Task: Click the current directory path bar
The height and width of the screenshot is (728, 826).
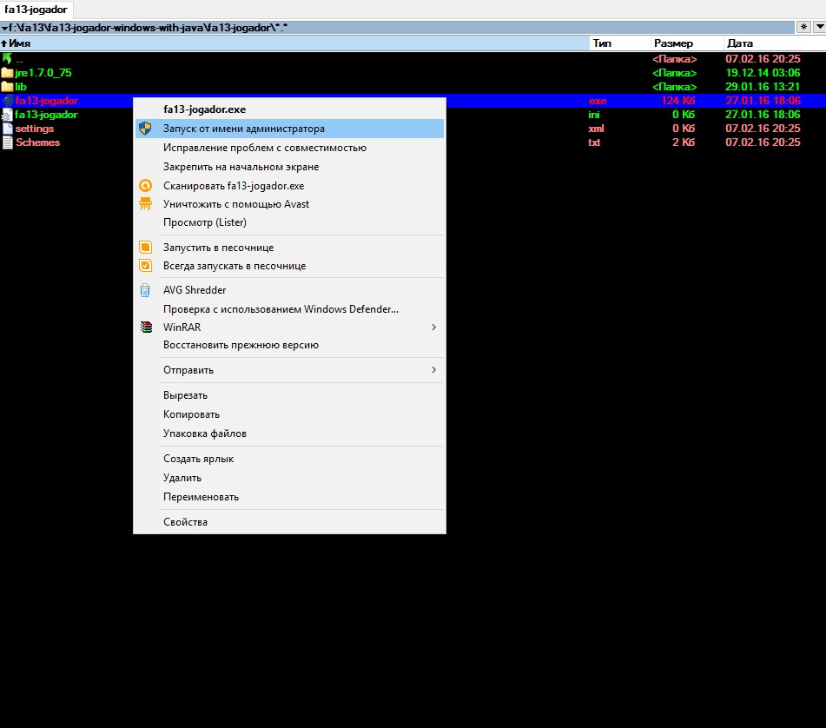Action: coord(397,28)
